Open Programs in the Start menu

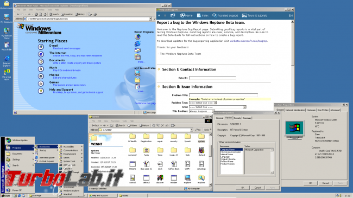pyautogui.click(x=20, y=148)
